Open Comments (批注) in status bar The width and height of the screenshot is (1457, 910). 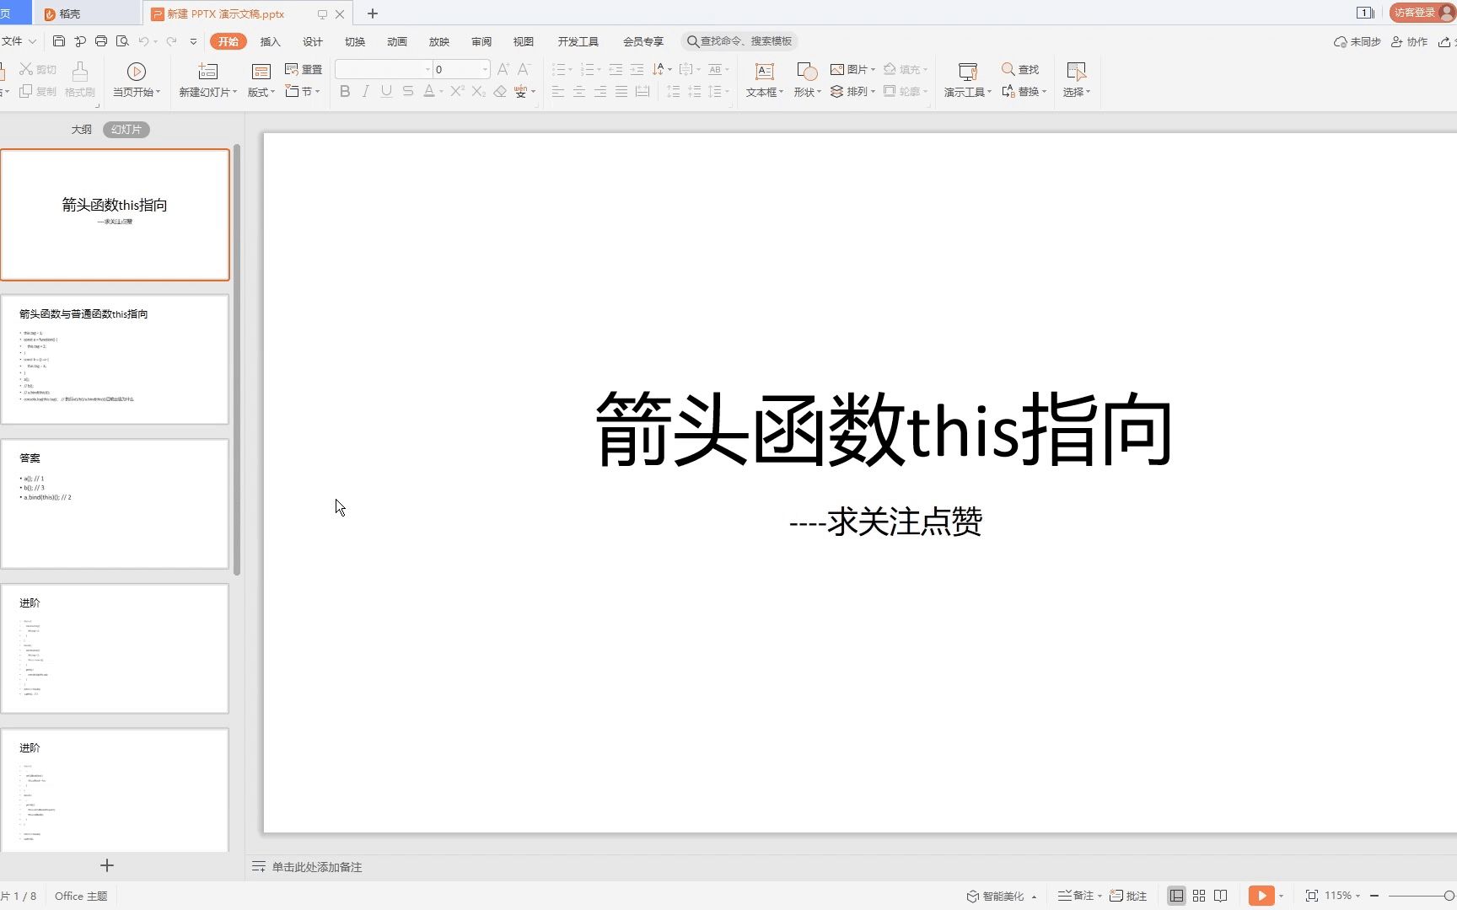coord(1128,896)
